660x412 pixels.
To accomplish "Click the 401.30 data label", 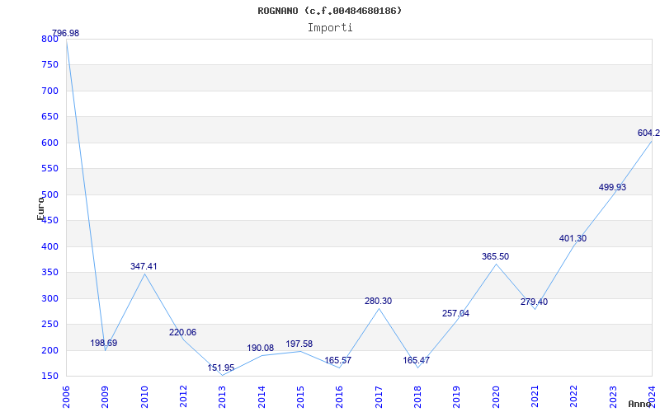I will pos(573,238).
